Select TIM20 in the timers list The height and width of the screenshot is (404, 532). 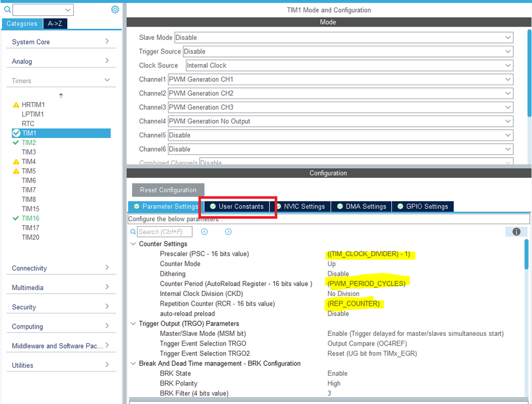[30, 237]
